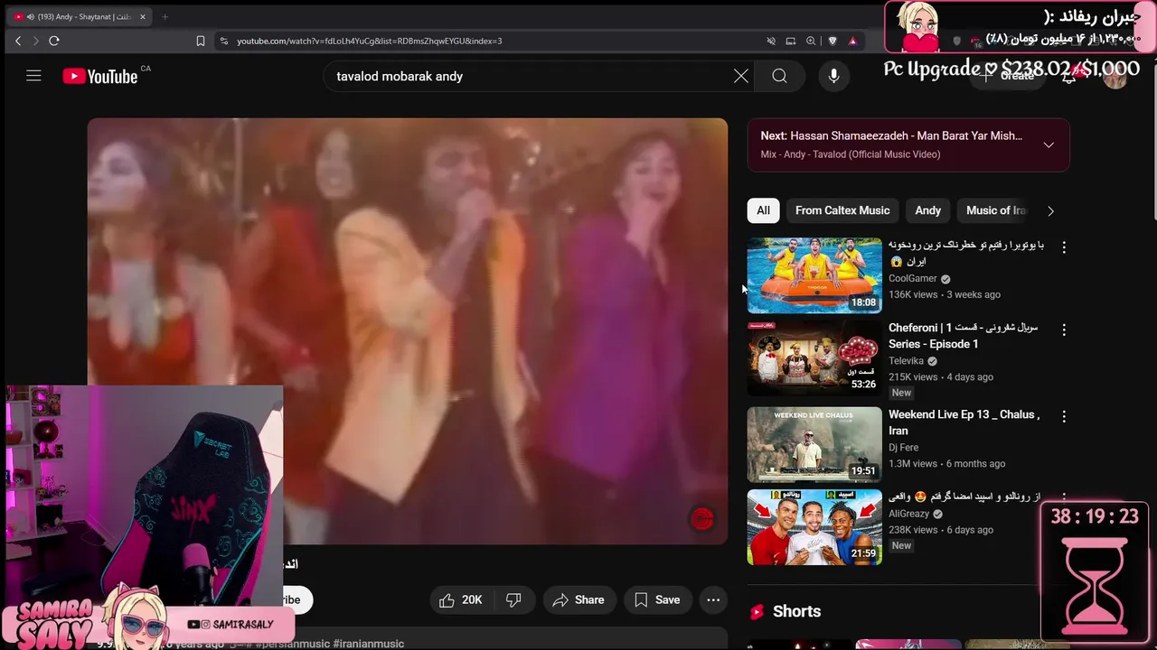Open options menu for Weekend Live video

click(1064, 416)
